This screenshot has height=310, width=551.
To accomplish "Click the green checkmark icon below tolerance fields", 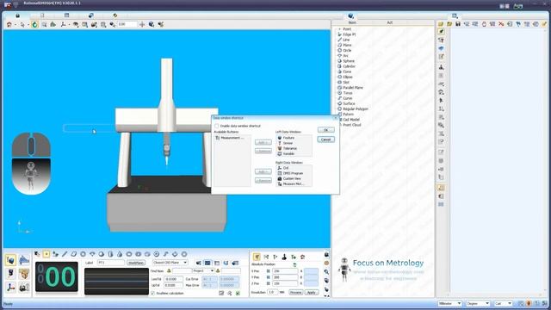I will 238,293.
